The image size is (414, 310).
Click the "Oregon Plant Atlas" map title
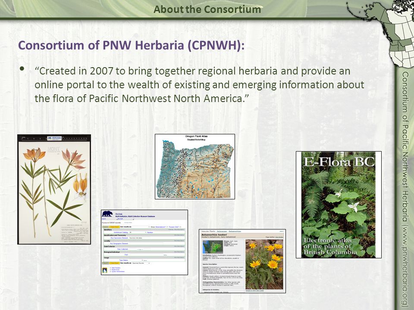196,136
